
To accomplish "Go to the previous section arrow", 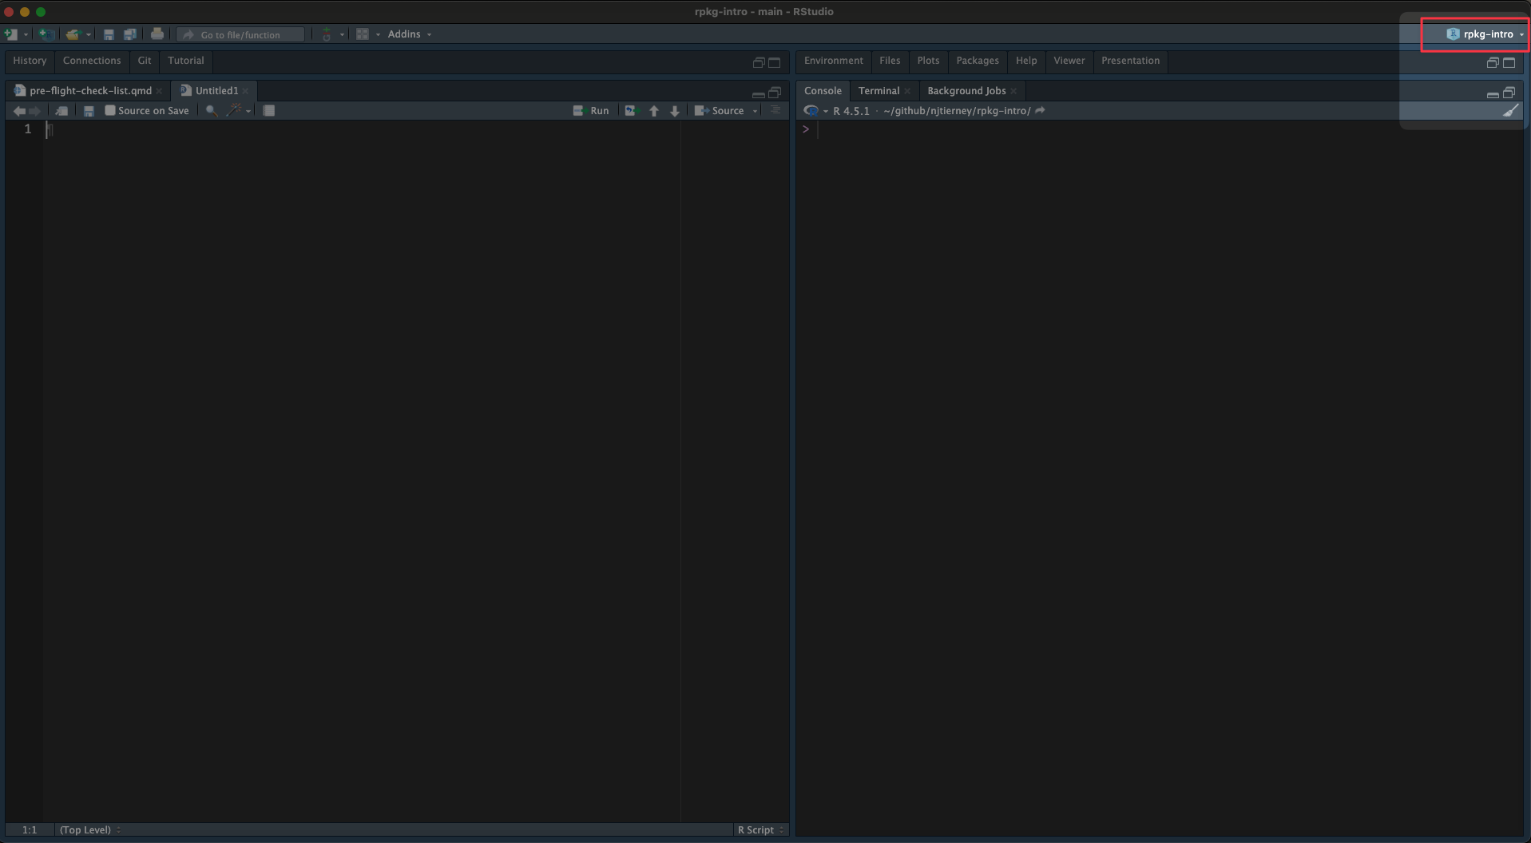I will click(x=654, y=111).
